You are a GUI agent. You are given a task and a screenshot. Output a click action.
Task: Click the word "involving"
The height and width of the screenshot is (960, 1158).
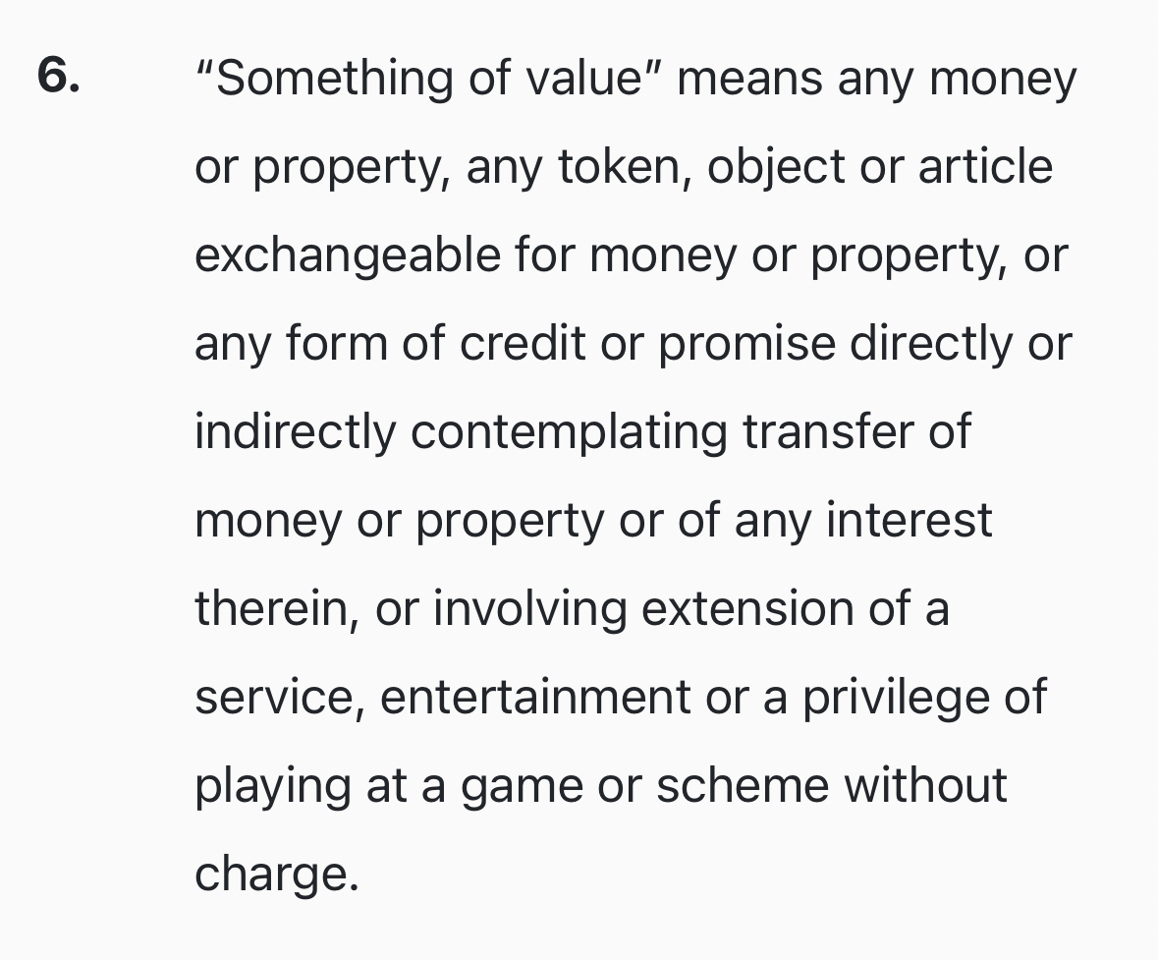529,609
